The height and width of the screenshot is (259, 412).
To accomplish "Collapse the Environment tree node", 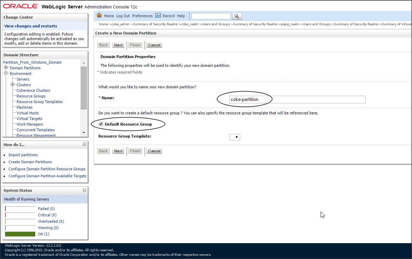I will point(6,73).
